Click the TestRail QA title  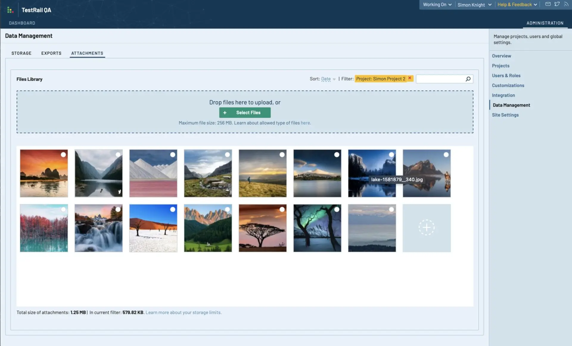pos(36,10)
